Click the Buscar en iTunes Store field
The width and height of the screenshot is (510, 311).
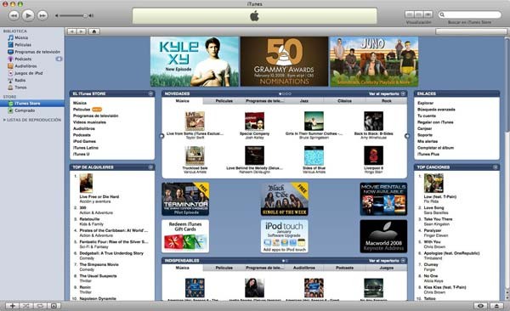click(x=470, y=14)
